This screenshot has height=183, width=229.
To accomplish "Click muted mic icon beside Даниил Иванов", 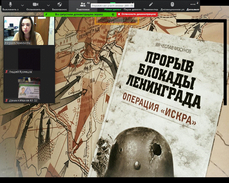I will click(6, 101).
